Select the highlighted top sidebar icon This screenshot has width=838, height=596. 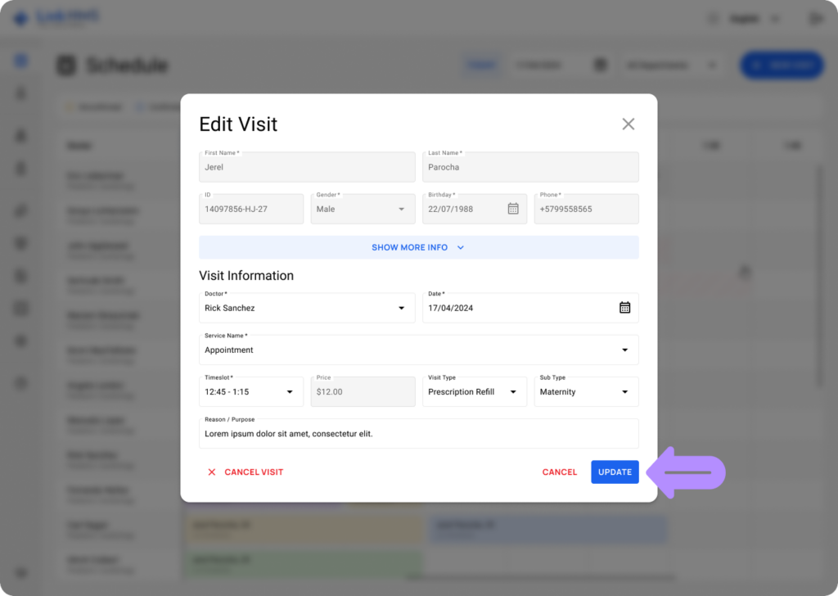tap(20, 60)
